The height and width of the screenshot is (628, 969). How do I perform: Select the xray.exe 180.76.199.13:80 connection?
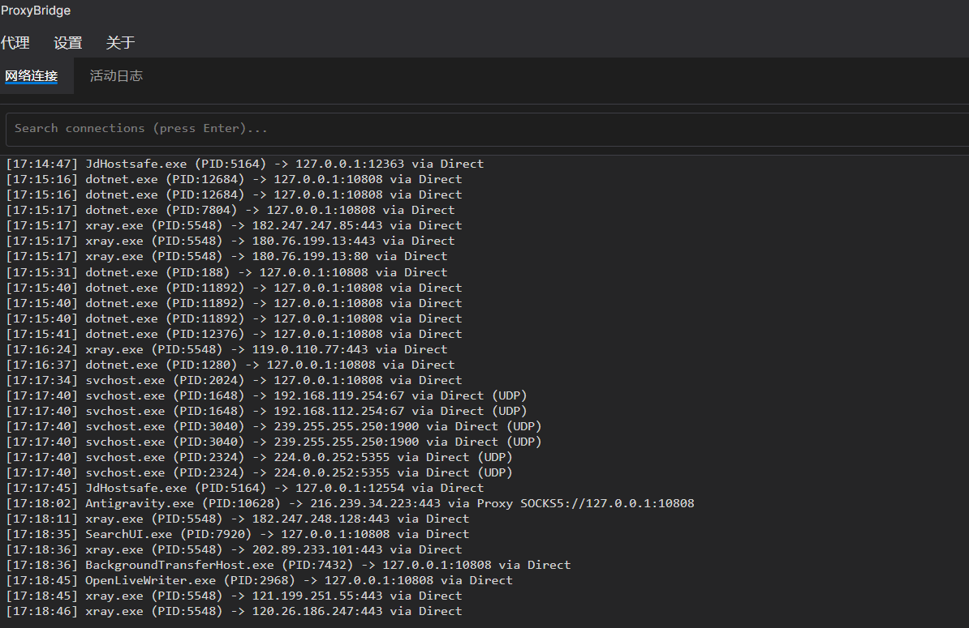coord(226,256)
